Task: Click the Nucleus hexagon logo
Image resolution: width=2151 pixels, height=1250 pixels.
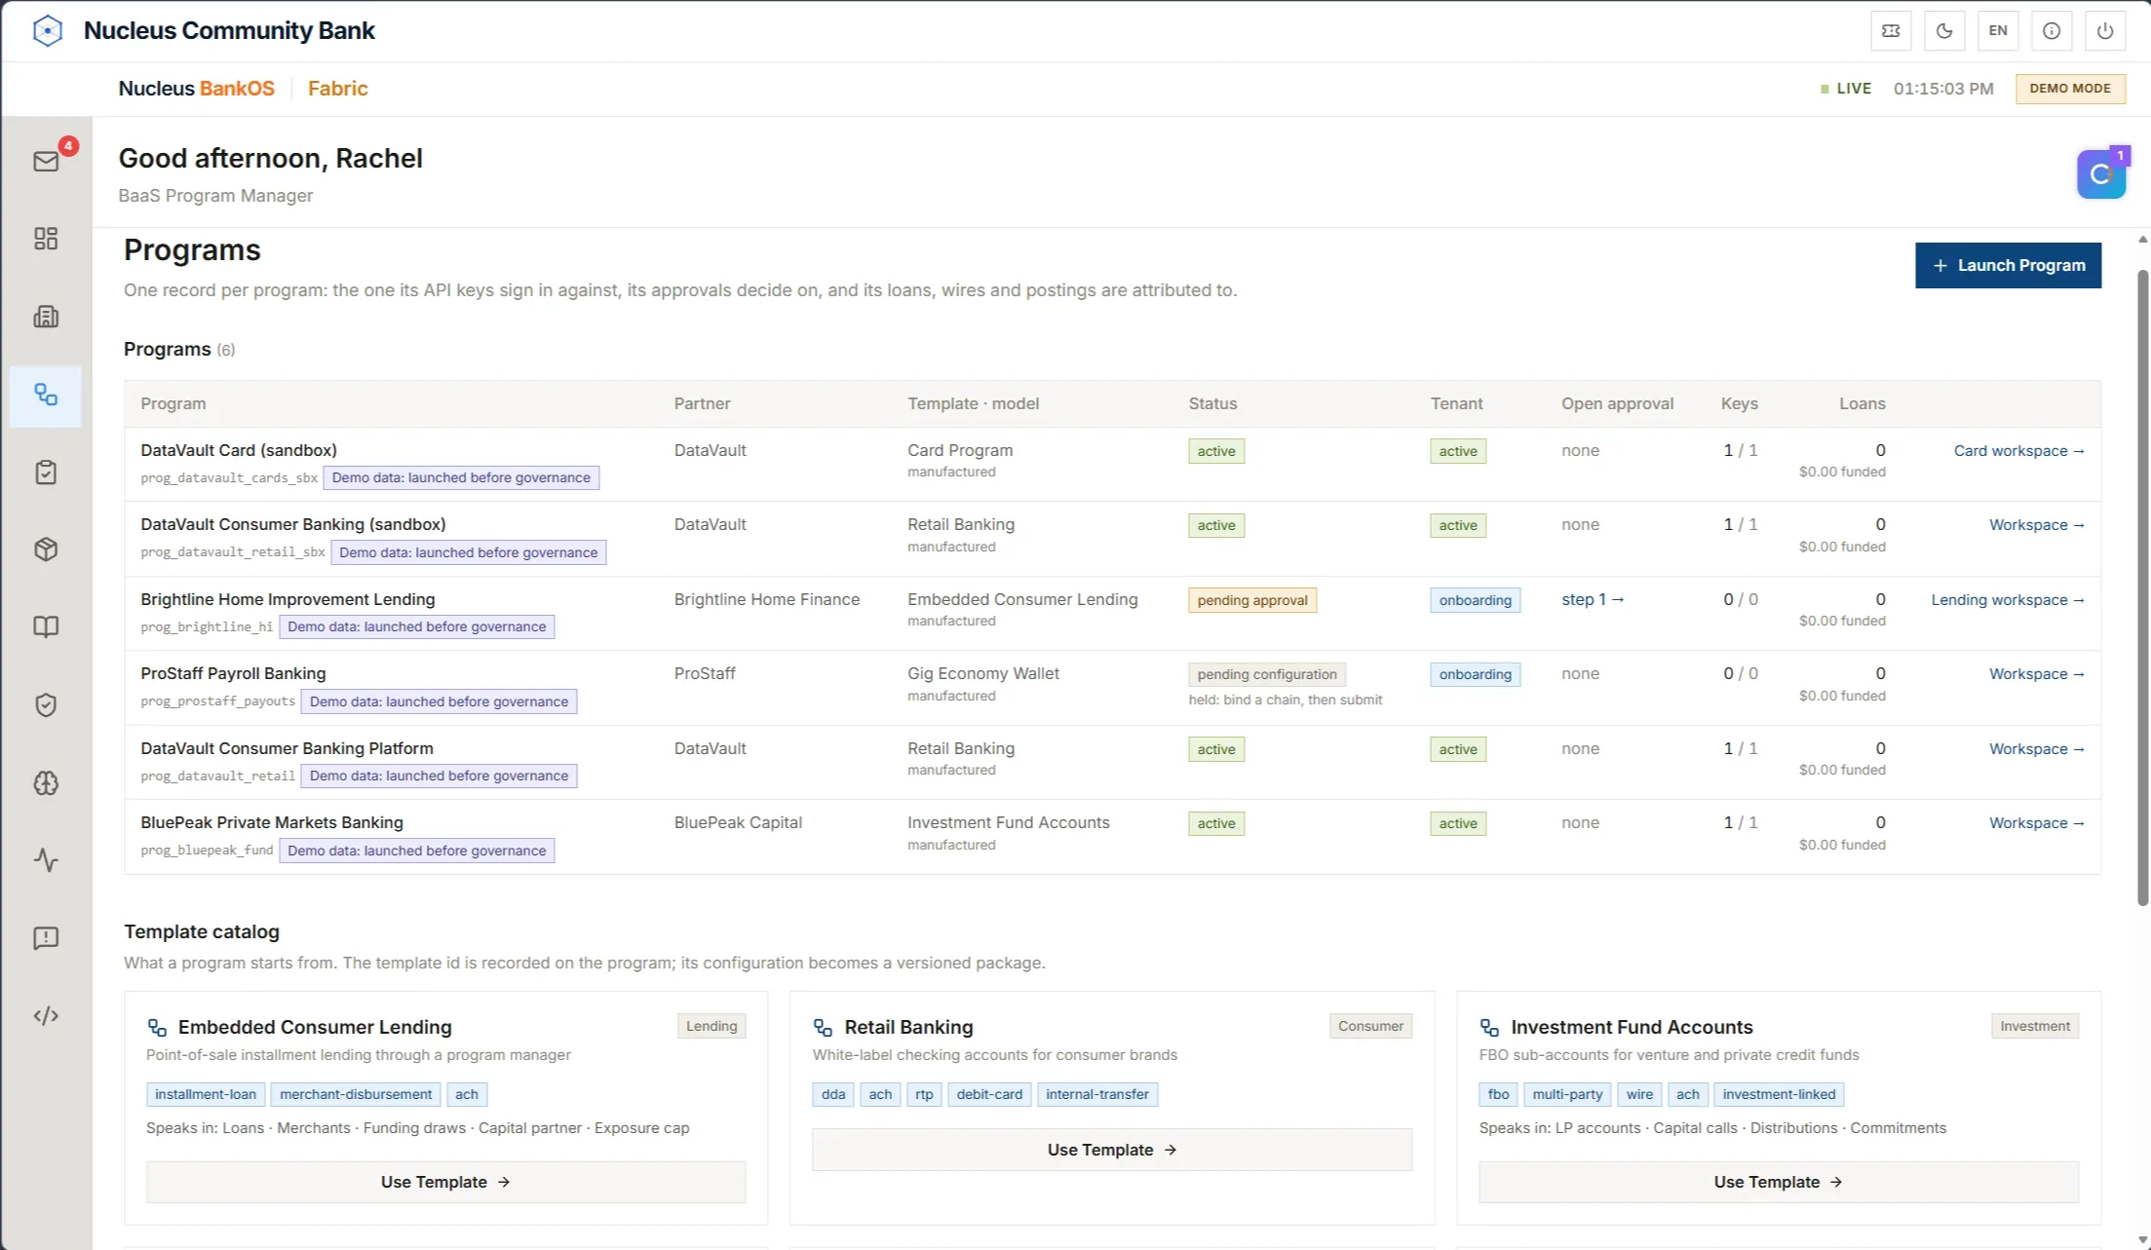Action: 47,30
